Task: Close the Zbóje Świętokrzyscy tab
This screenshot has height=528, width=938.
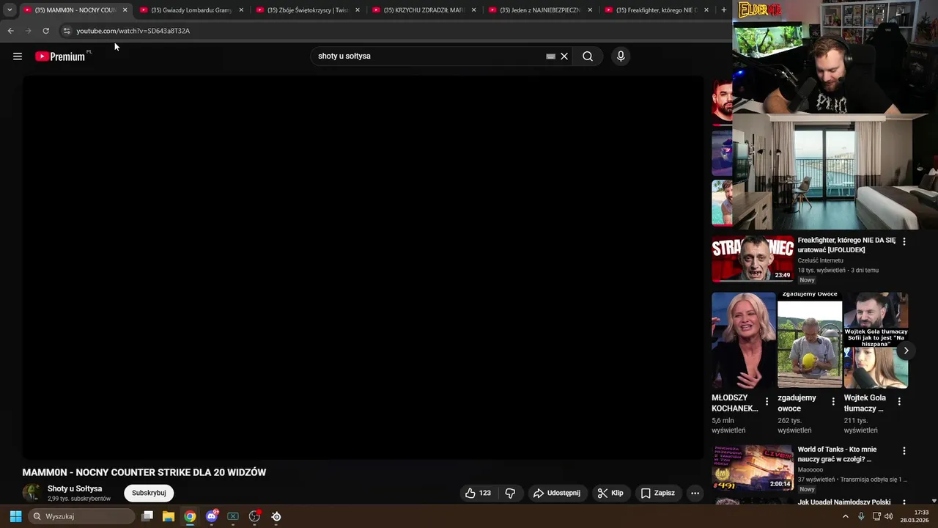Action: (x=358, y=10)
